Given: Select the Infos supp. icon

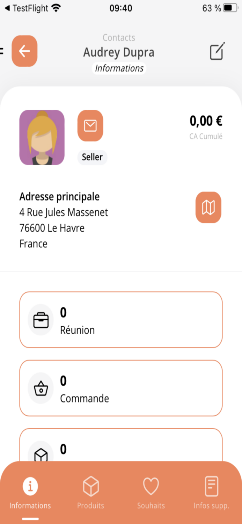Looking at the screenshot, I should (211, 485).
